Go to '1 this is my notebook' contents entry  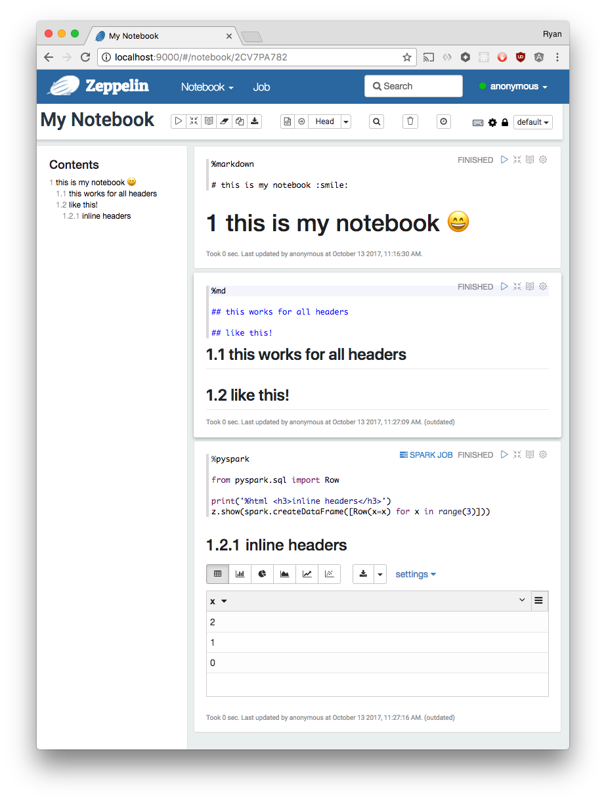click(x=93, y=183)
